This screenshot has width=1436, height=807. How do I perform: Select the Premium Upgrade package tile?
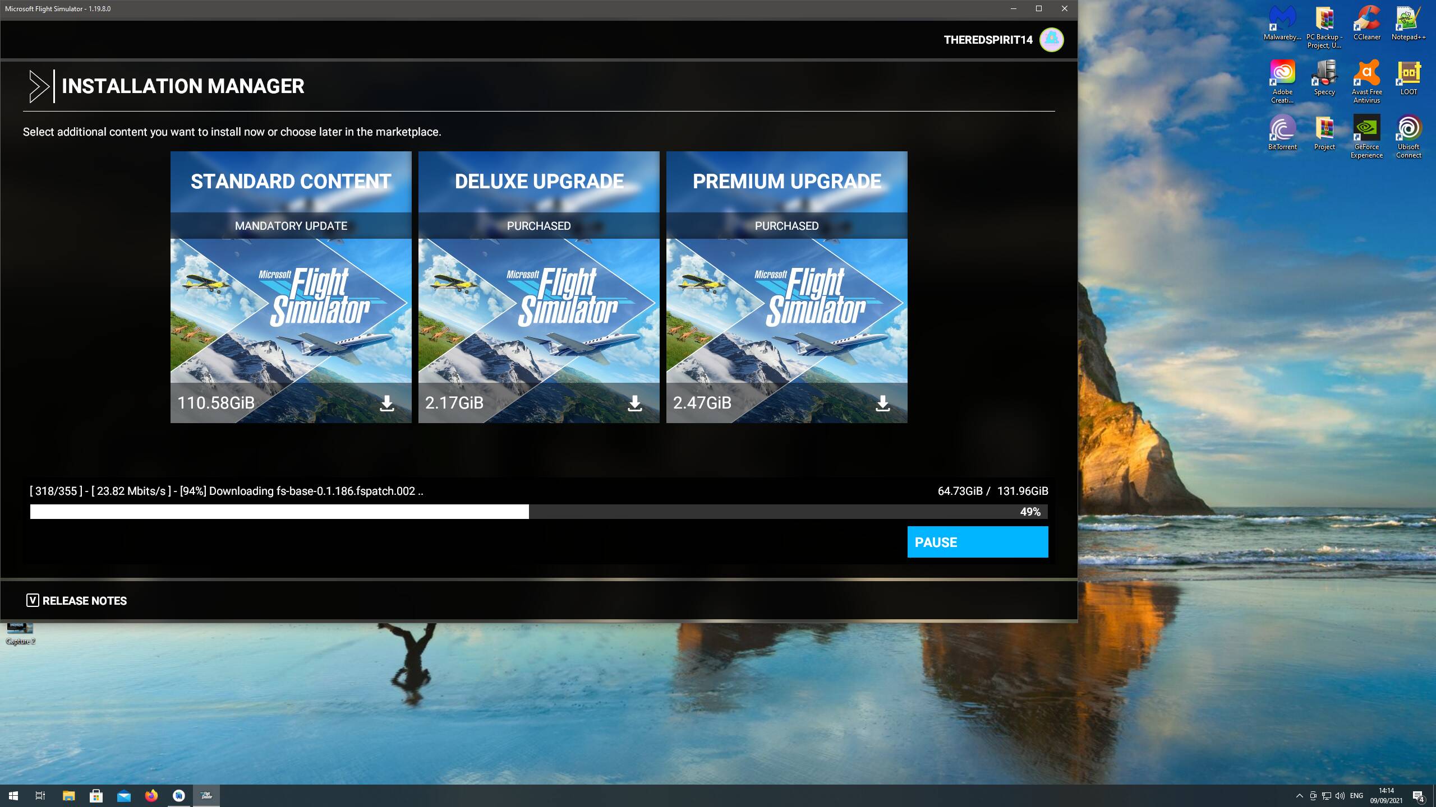(x=787, y=287)
